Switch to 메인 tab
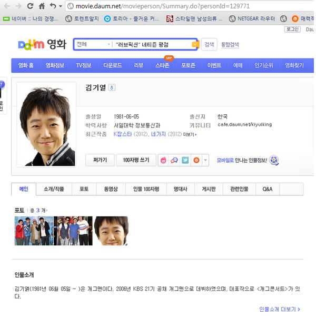Screen dimensions: 316x317 [24, 189]
